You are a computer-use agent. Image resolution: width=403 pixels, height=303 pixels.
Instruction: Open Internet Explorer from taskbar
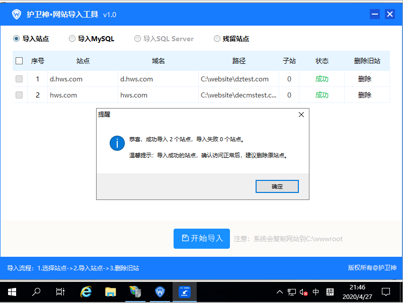[x=87, y=291]
